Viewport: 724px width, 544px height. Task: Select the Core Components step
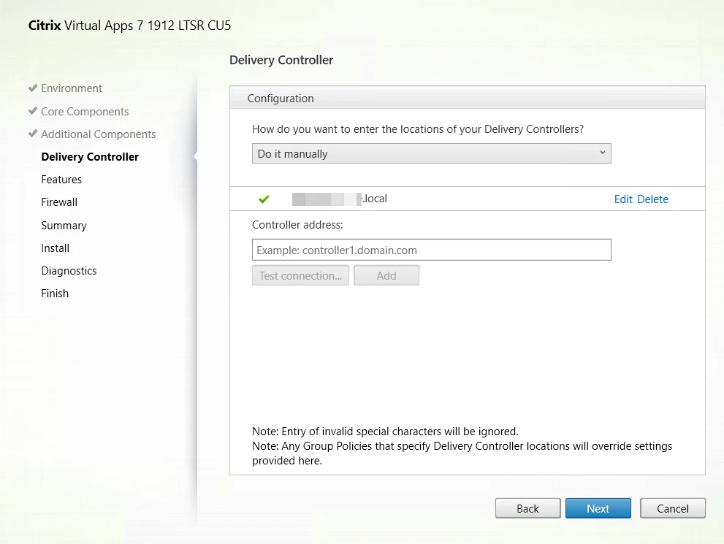click(85, 112)
